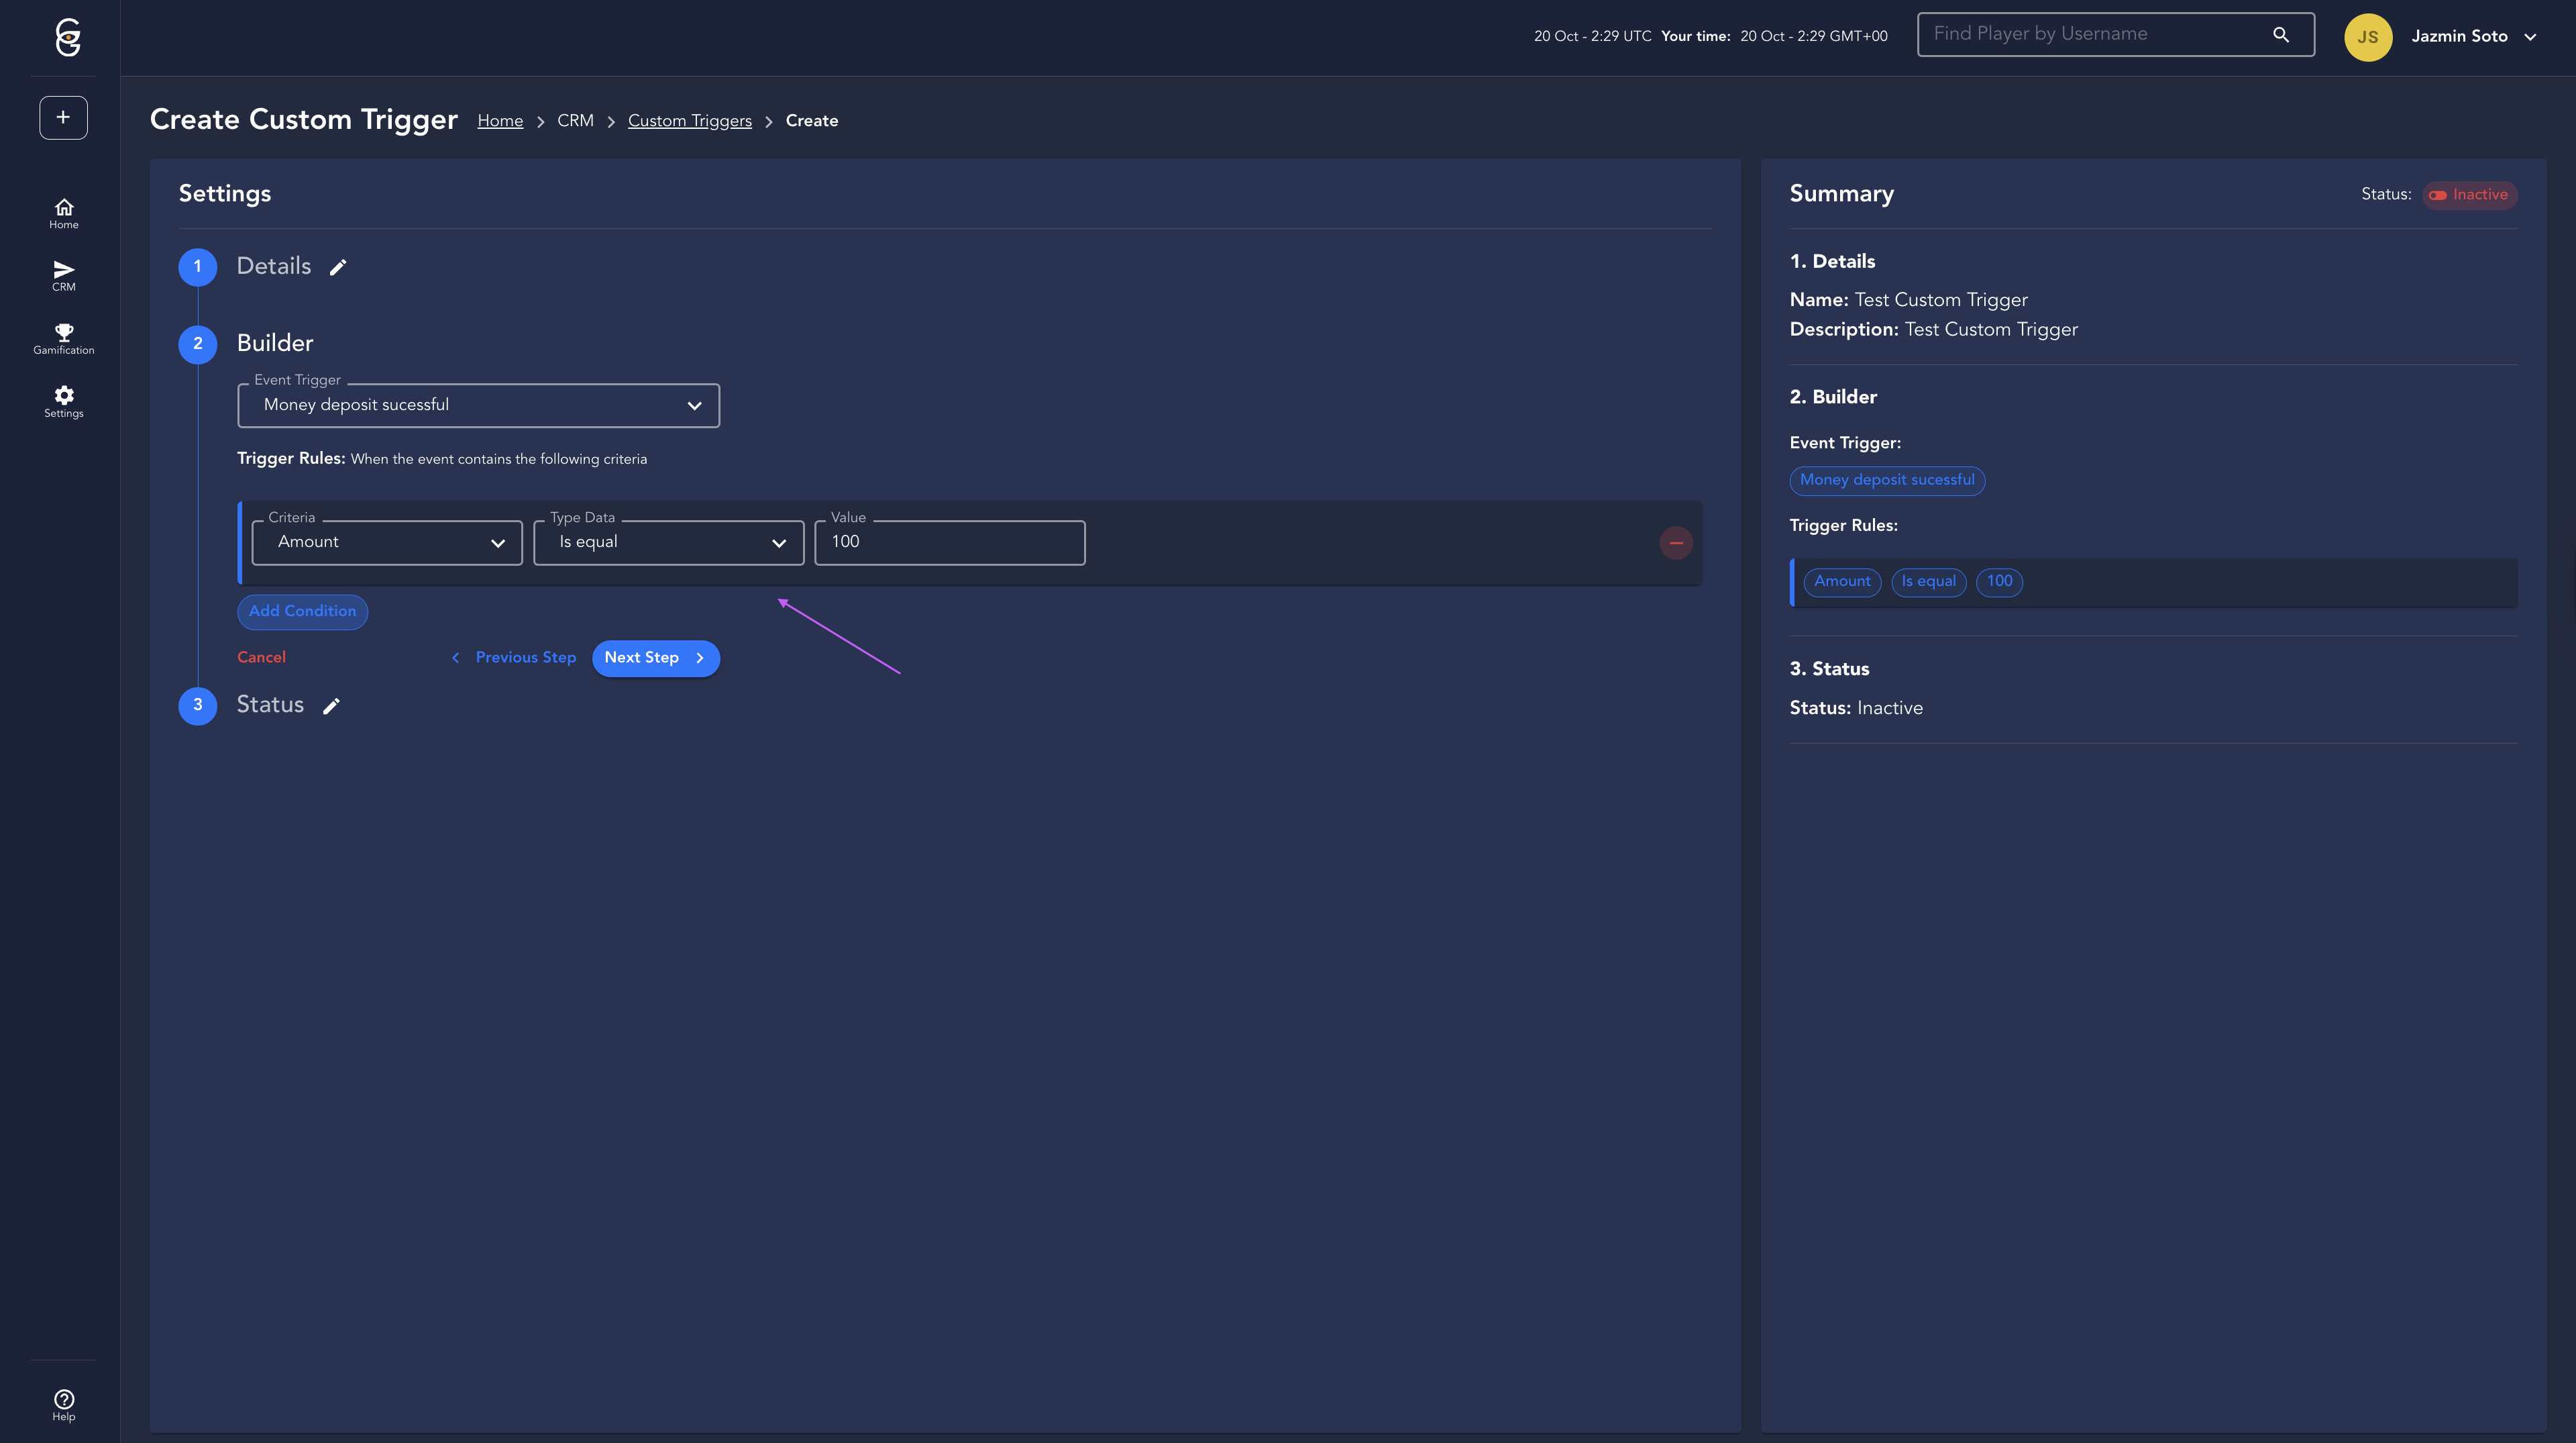Click the search magnifier icon
The image size is (2576, 1443).
click(x=2281, y=35)
